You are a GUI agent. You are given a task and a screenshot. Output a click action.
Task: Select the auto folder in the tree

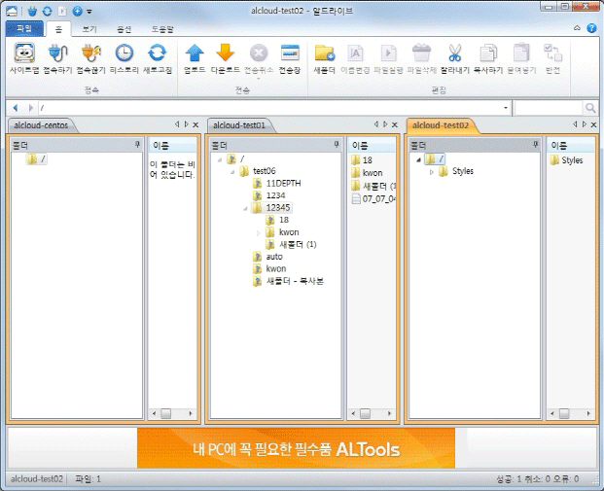pos(274,257)
